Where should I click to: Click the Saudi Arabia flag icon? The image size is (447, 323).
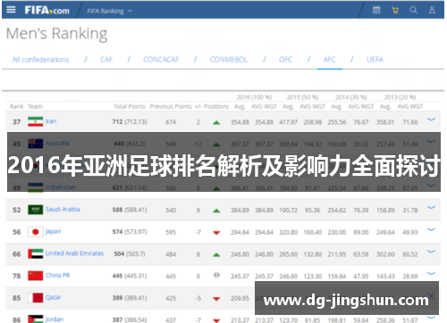(x=36, y=210)
